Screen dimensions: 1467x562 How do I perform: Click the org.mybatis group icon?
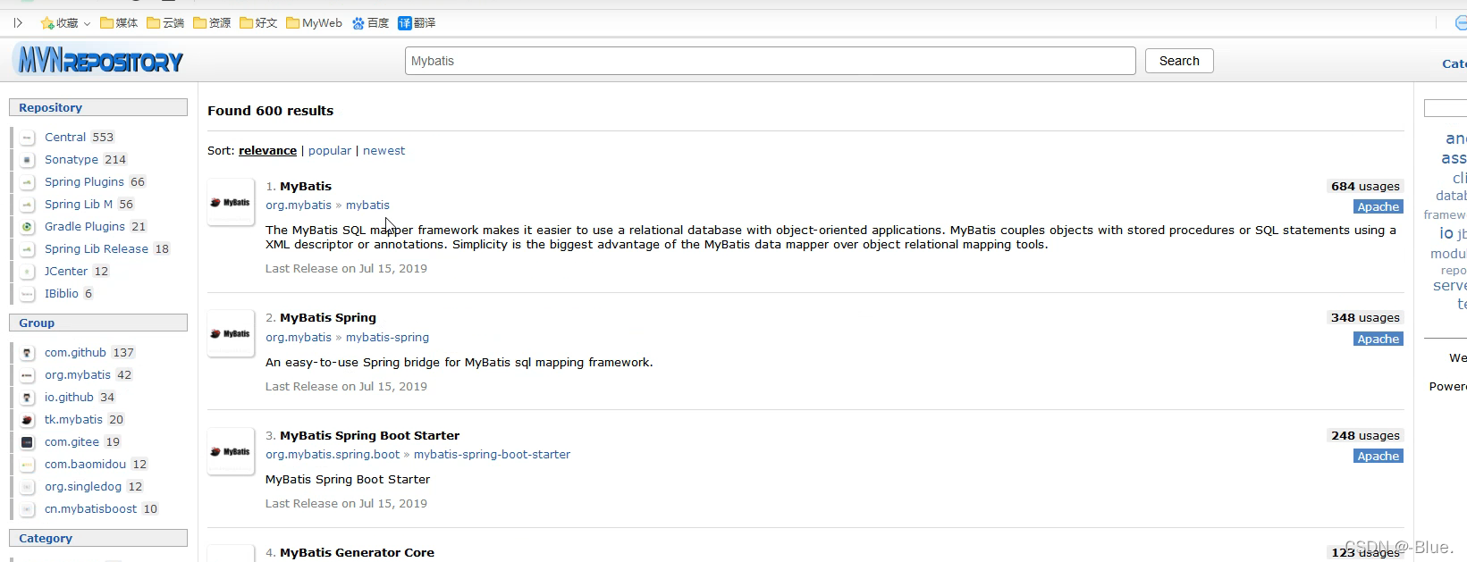(28, 375)
